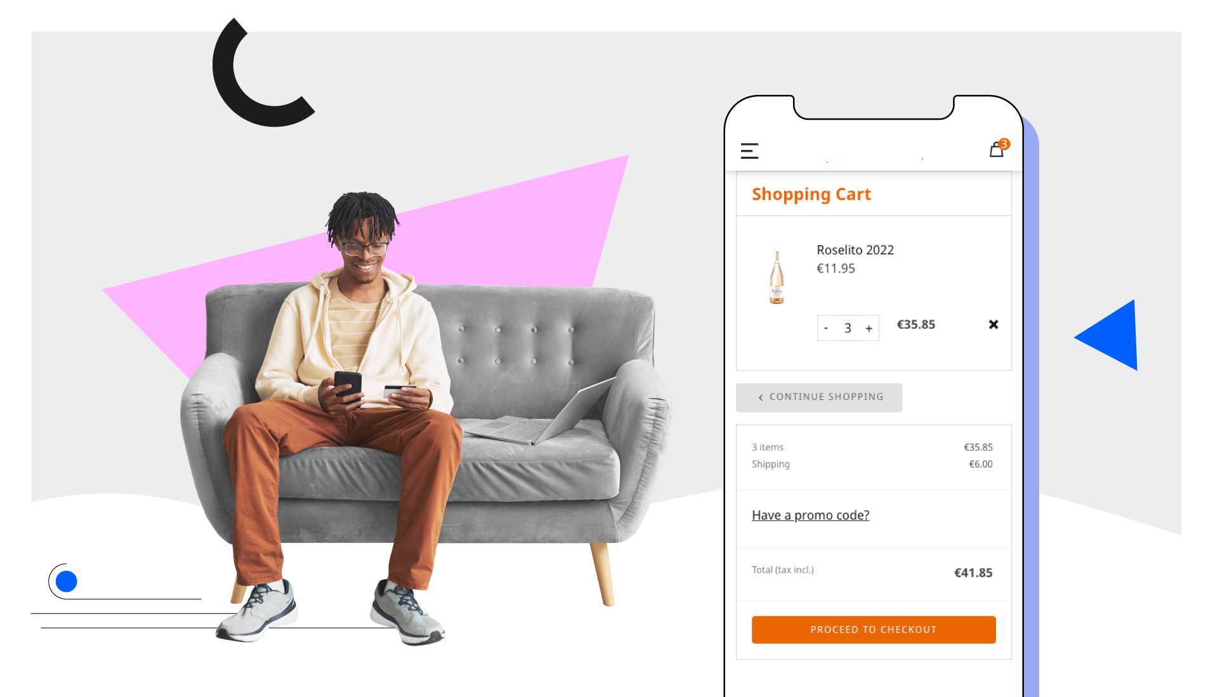Expand the Have a promo code section
Image resolution: width=1213 pixels, height=697 pixels.
pos(810,515)
